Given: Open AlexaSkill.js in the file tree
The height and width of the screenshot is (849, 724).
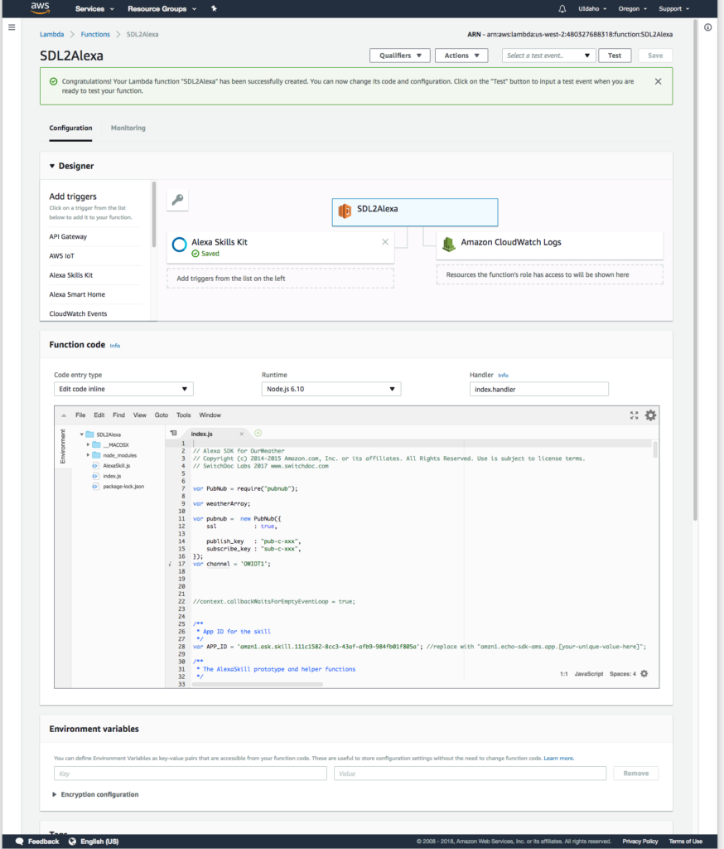Looking at the screenshot, I should click(x=116, y=466).
